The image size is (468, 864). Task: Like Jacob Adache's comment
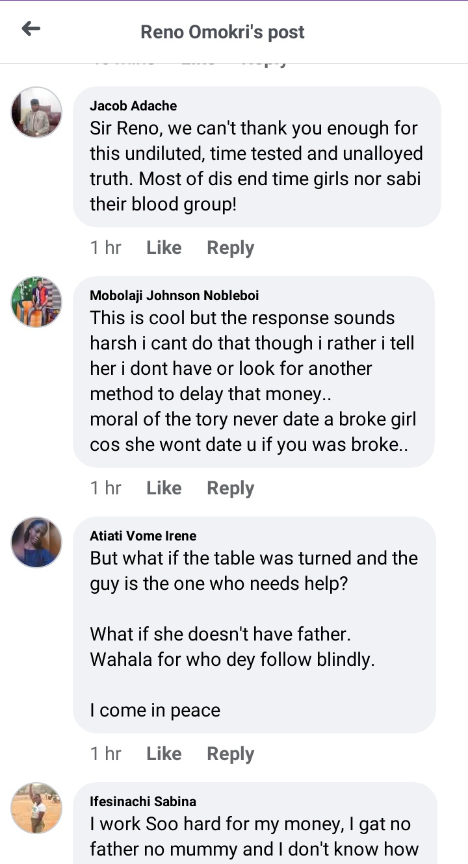tap(164, 248)
